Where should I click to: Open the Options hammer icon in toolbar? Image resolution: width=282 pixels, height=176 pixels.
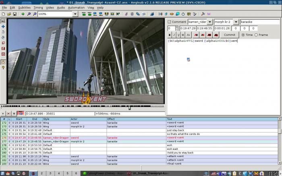[203, 14]
